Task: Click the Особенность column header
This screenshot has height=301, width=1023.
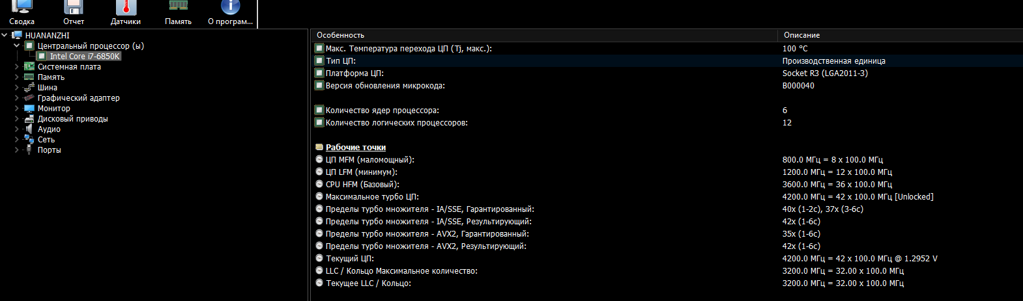Action: (340, 35)
